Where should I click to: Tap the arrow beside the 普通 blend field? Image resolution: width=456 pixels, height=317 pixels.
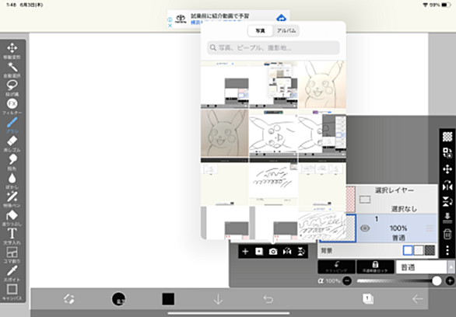click(x=451, y=267)
